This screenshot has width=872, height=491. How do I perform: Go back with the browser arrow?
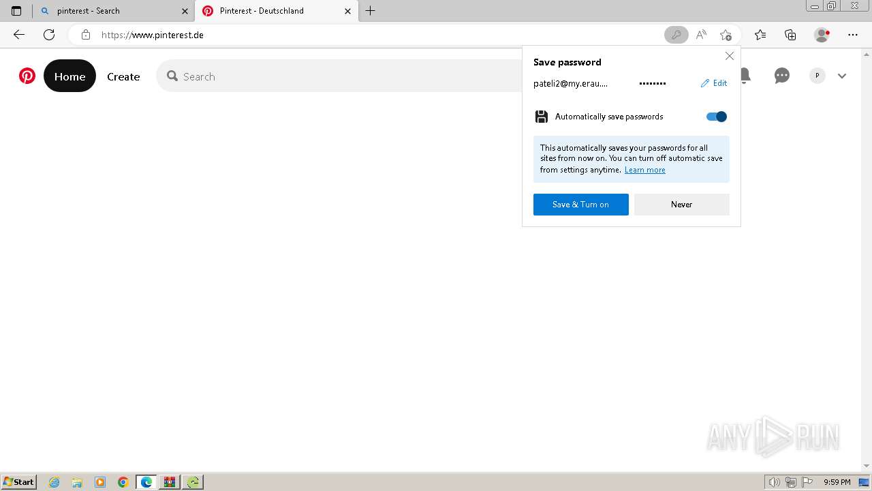(x=19, y=35)
